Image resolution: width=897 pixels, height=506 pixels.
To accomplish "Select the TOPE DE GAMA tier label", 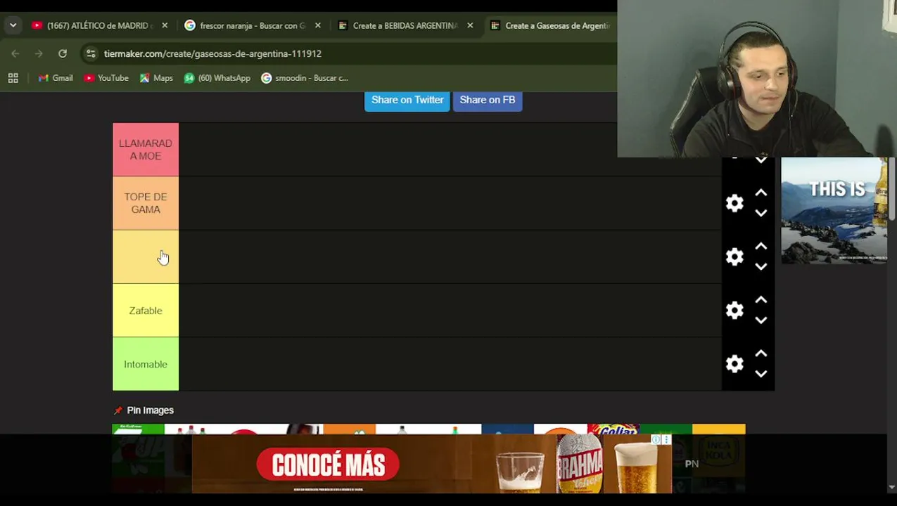I will [x=146, y=203].
